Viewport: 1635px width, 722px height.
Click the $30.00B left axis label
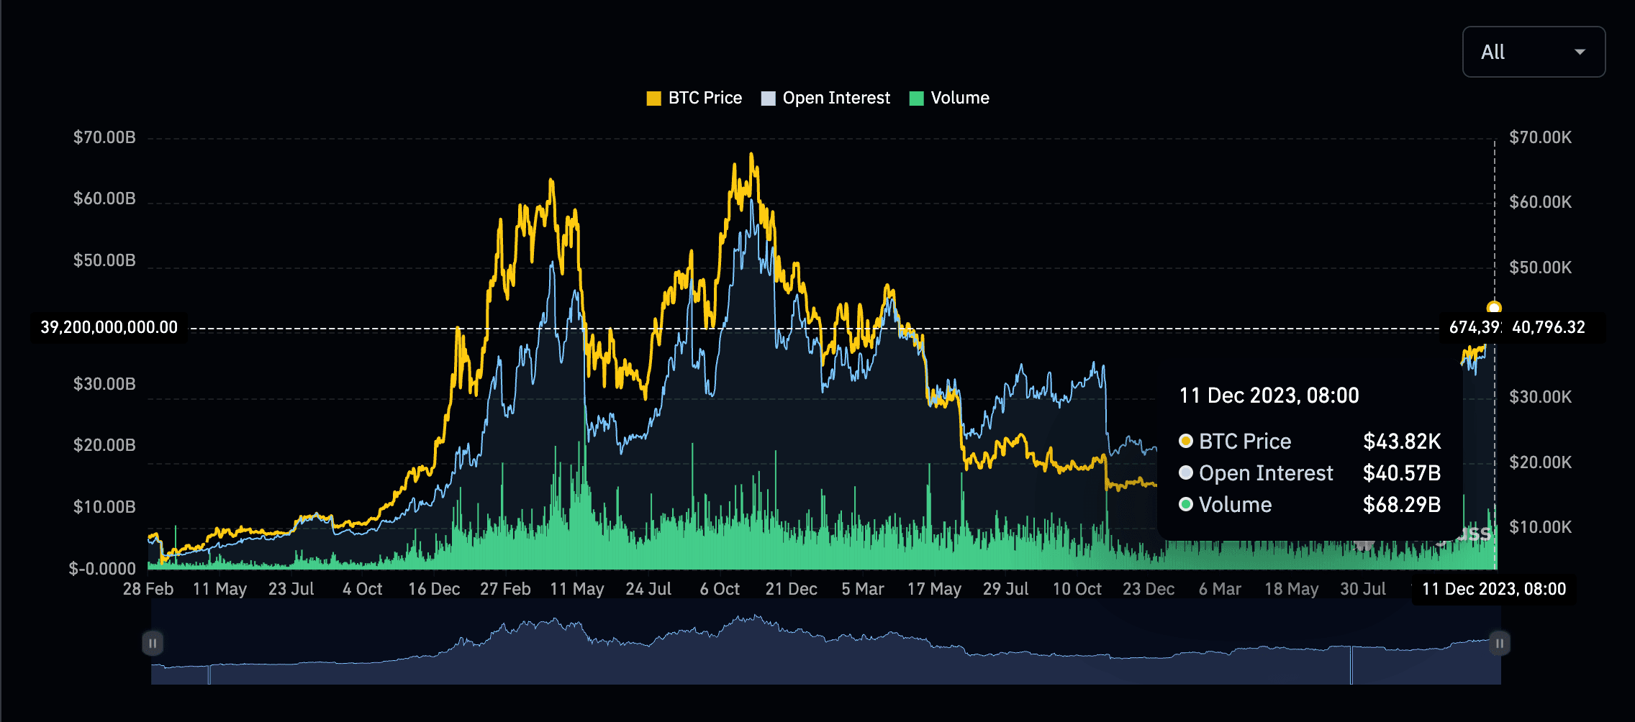(104, 384)
